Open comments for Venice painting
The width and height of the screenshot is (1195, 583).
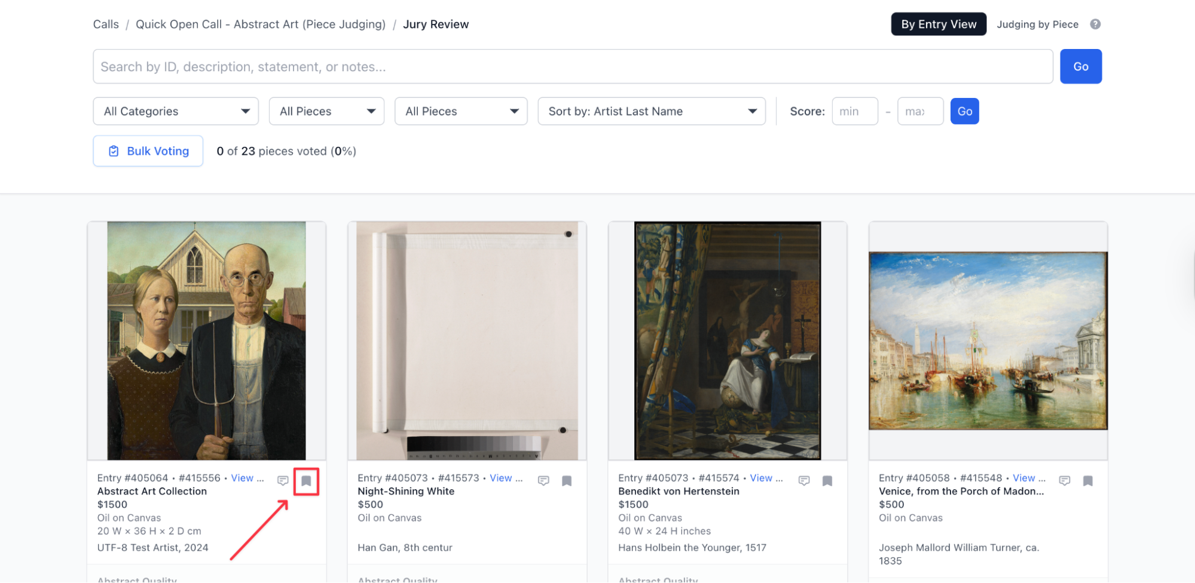point(1065,481)
